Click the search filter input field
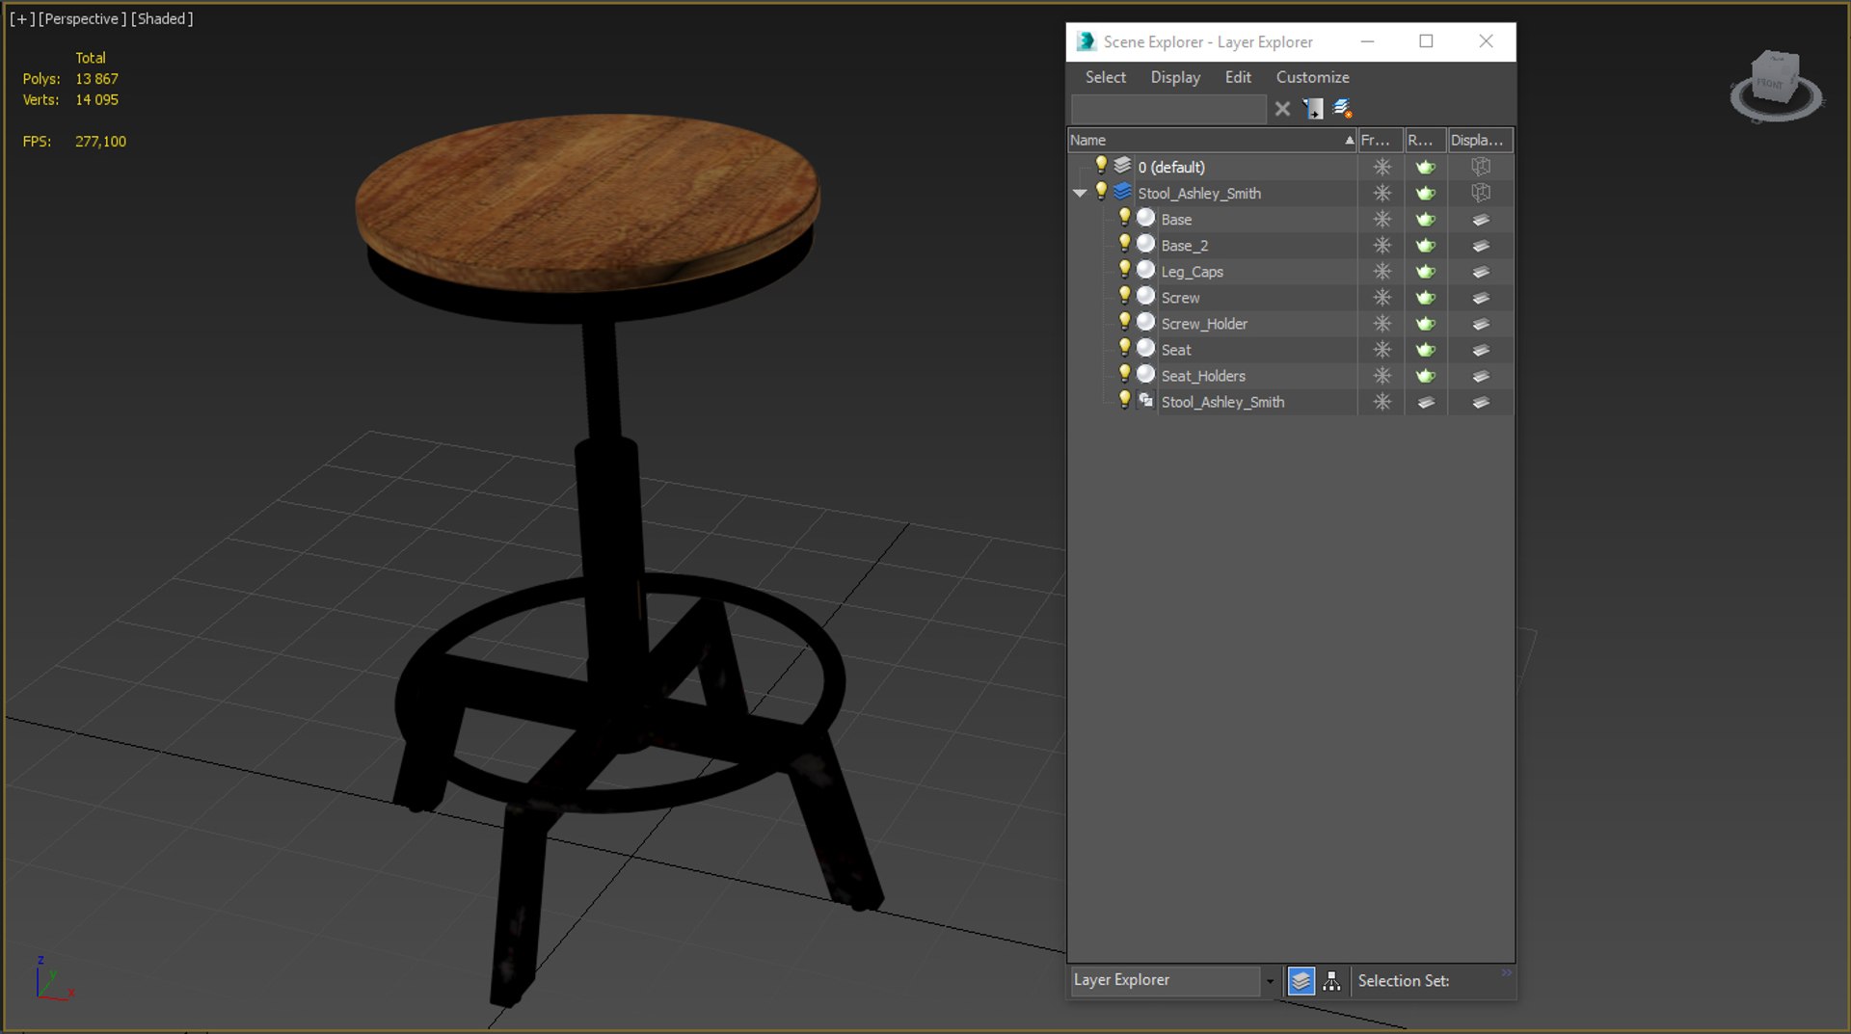This screenshot has height=1034, width=1851. coord(1168,109)
